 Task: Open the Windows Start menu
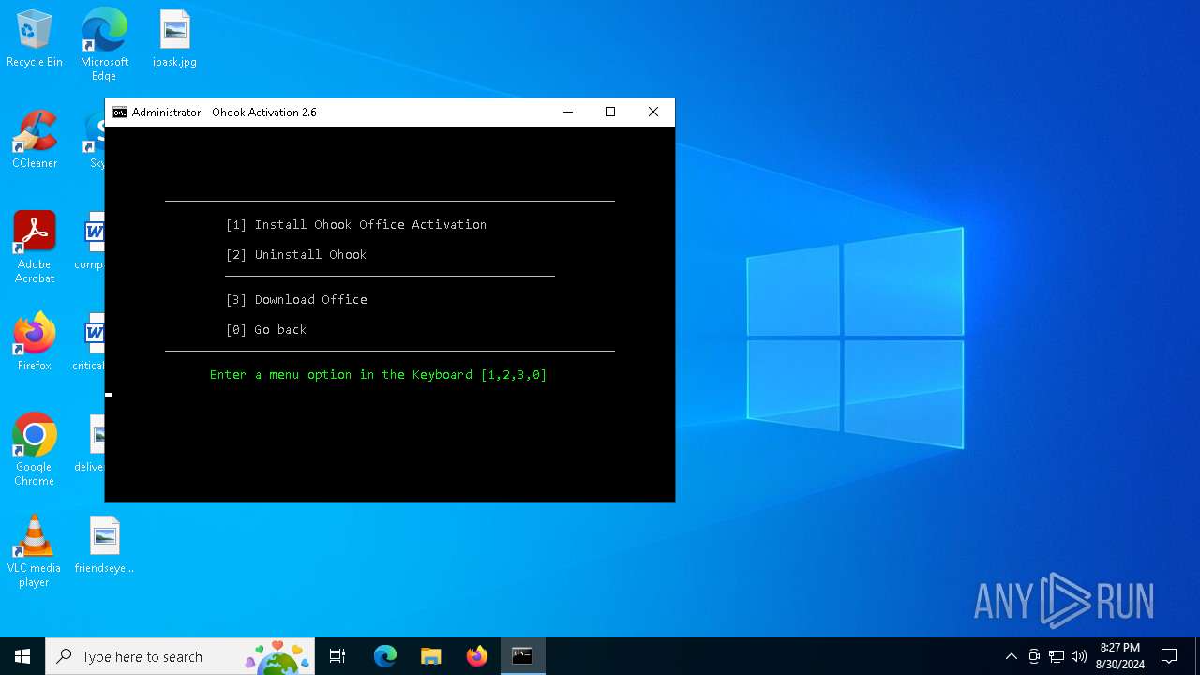[22, 656]
